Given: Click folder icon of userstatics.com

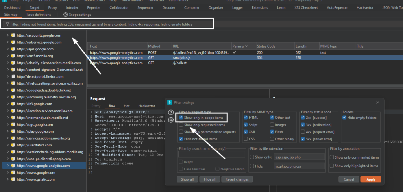Looking at the screenshot, I should tap(13, 145).
